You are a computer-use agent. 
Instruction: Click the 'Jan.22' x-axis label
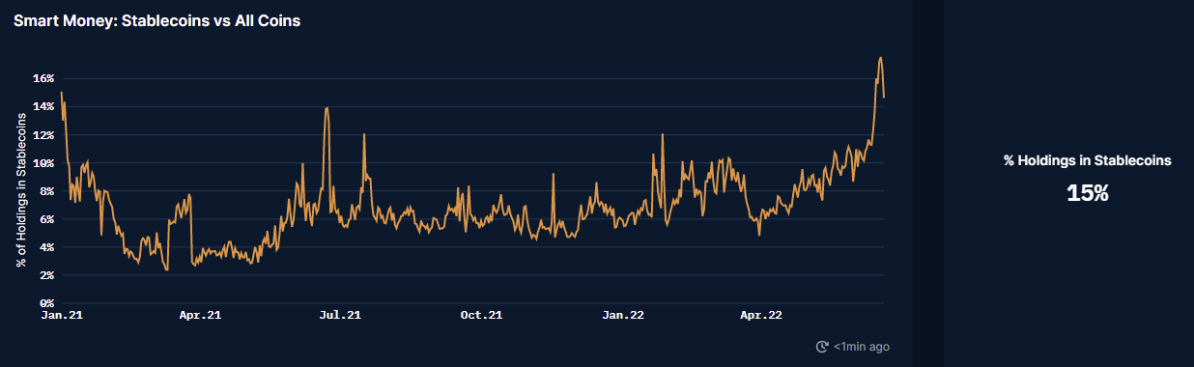(x=622, y=315)
